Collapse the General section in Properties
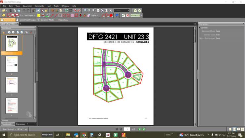This screenshot has width=245, height=138. tap(200, 28)
